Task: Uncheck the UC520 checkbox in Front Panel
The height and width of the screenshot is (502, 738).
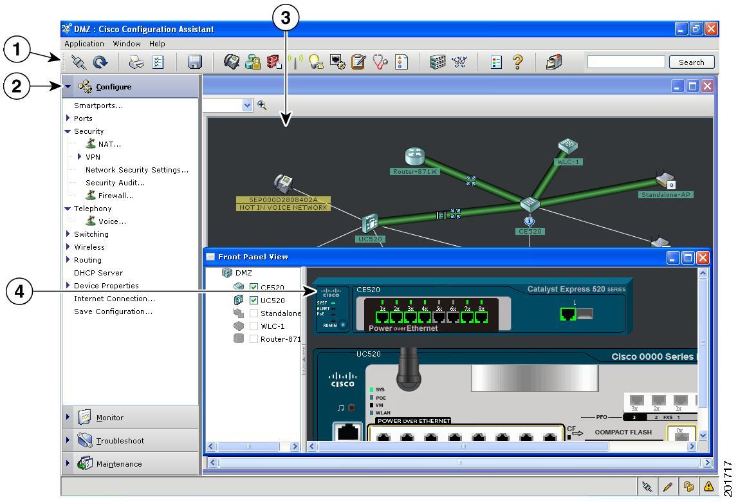Action: [x=254, y=300]
